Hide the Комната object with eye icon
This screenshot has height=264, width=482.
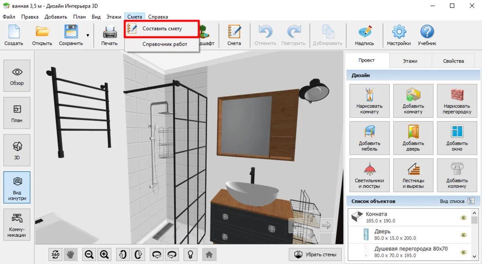coord(464,217)
